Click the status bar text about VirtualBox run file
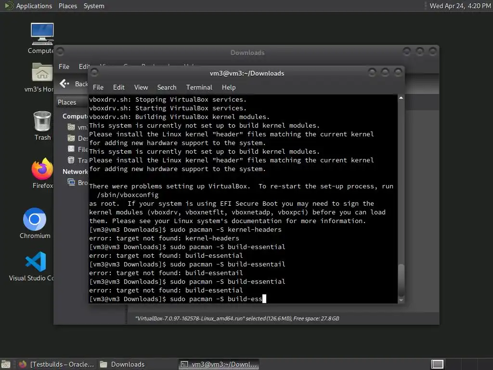Image resolution: width=493 pixels, height=370 pixels. (x=237, y=318)
